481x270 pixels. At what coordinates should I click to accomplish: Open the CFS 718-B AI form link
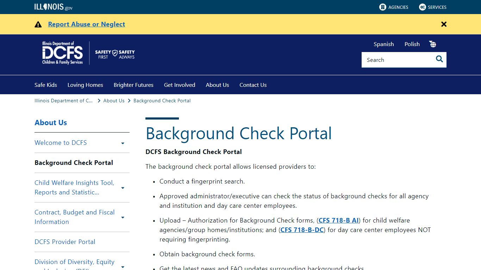(338, 220)
